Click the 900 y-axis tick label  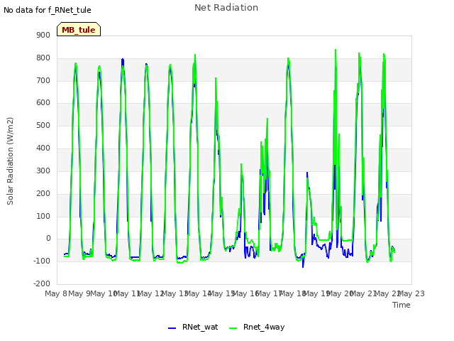click(43, 35)
